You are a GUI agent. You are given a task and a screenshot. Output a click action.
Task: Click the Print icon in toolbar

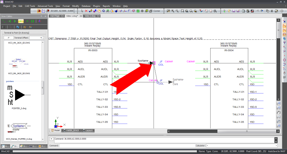pyautogui.click(x=248, y=11)
